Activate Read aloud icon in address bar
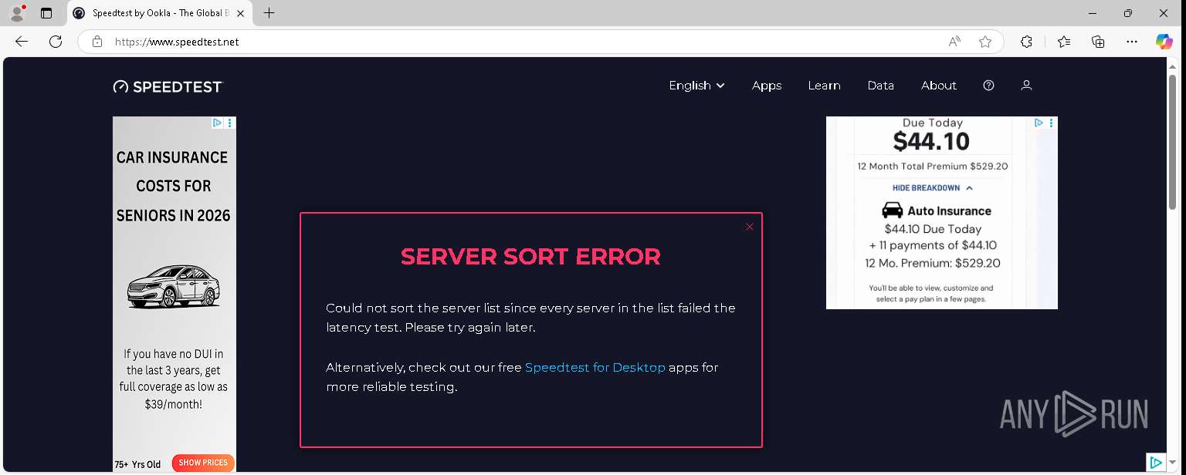This screenshot has width=1186, height=475. pyautogui.click(x=954, y=42)
